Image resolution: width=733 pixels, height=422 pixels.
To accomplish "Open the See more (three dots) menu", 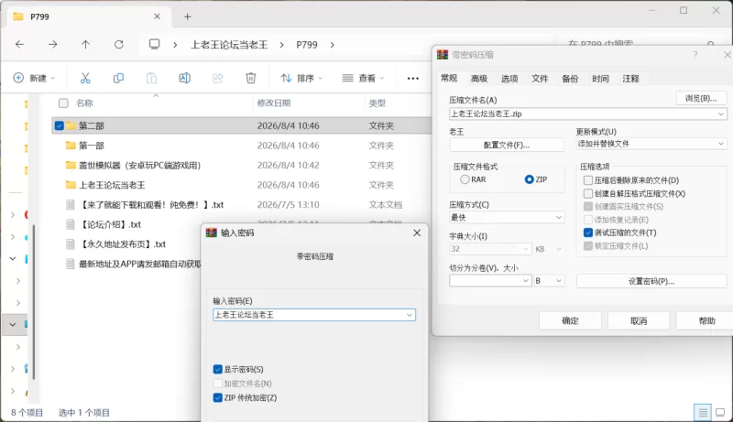I will 413,79.
